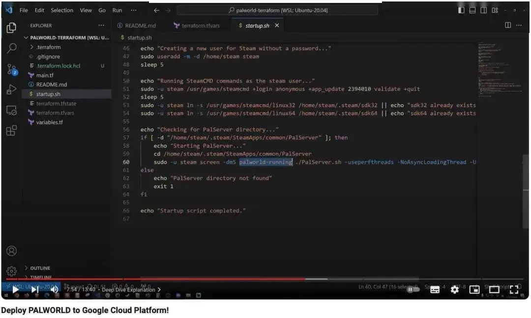Image resolution: width=531 pixels, height=318 pixels.
Task: Open the Selection menu
Action: tap(61, 10)
